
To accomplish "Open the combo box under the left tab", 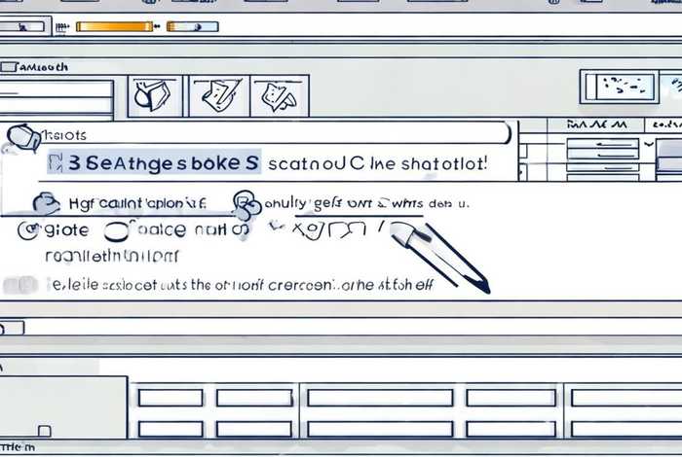I will (x=57, y=90).
